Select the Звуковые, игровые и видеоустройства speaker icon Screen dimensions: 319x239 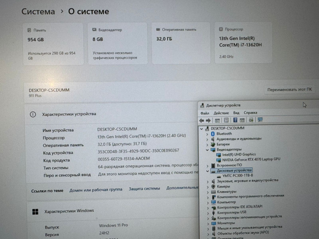(x=213, y=181)
